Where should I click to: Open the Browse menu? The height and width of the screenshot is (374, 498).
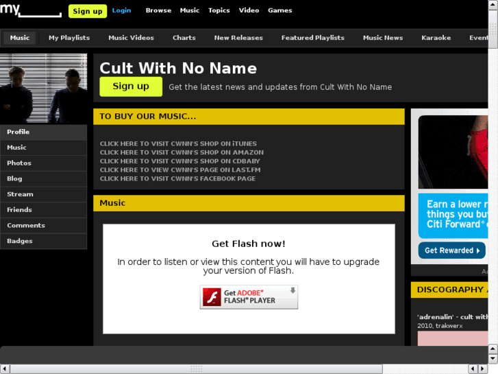(x=158, y=10)
